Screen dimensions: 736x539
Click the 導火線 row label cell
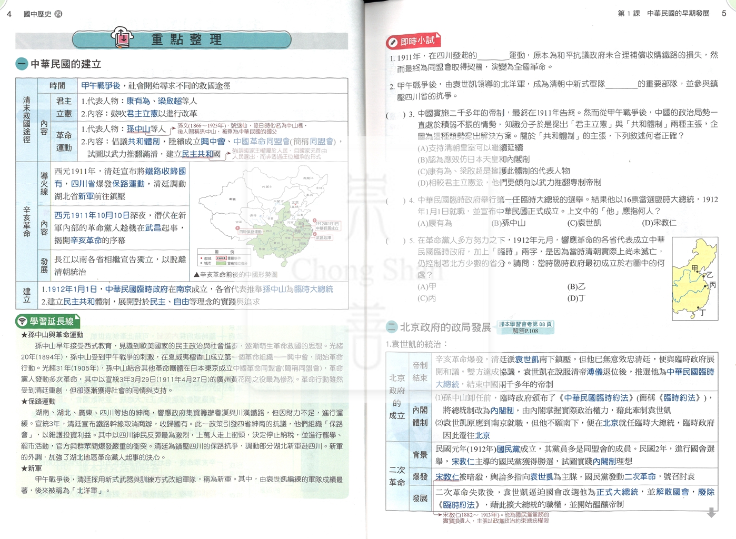(44, 184)
